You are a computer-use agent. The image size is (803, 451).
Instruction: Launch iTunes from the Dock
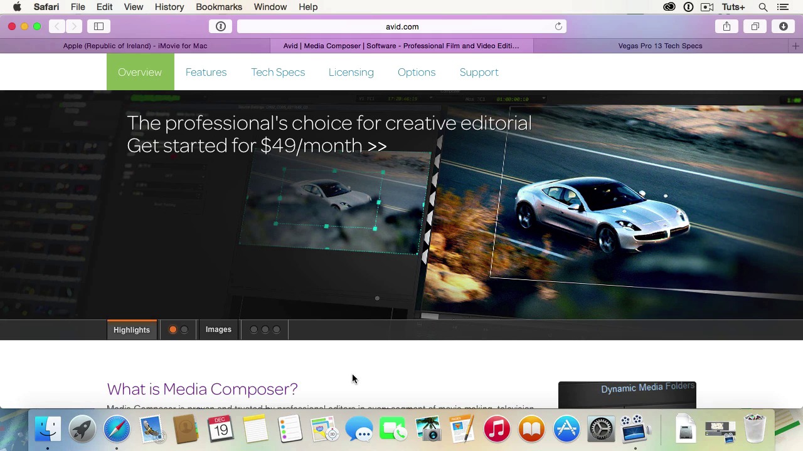(x=497, y=429)
